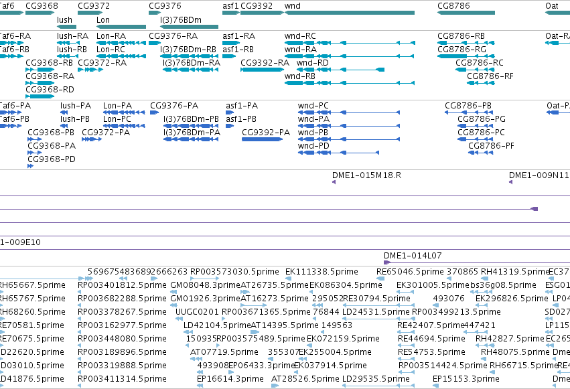Click EST EK086304.5prime
The height and width of the screenshot is (389, 570).
tap(312, 292)
